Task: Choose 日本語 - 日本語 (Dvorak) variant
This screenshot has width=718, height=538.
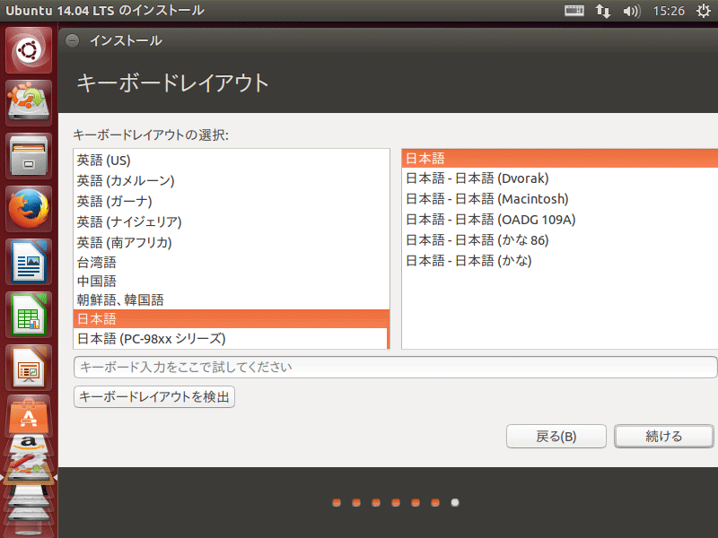Action: 560,178
